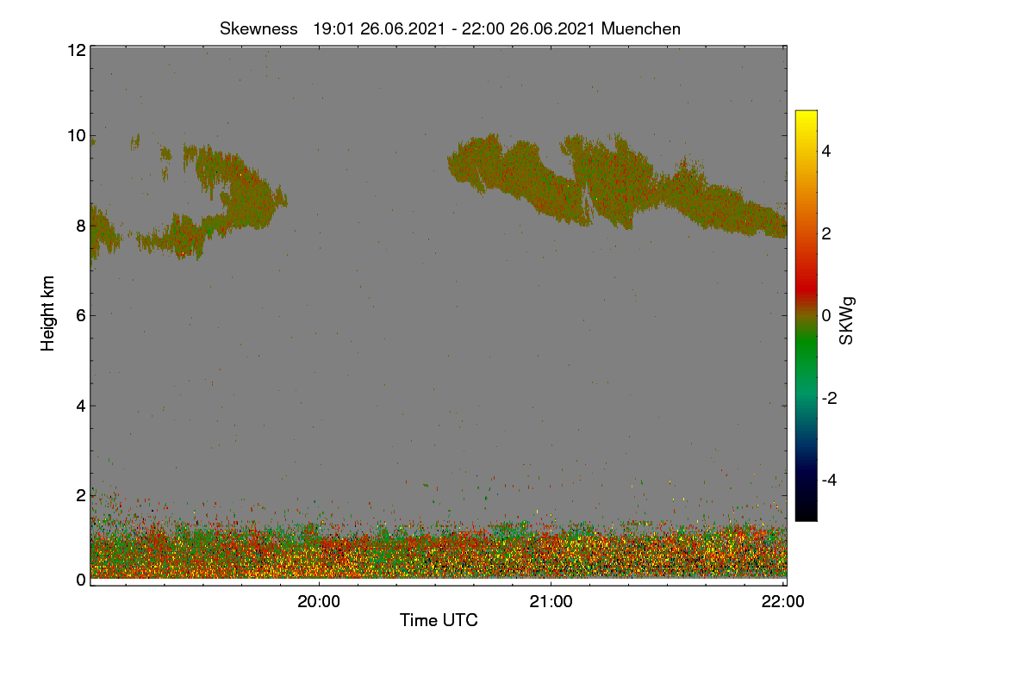Click the 'Time UTC' x-axis label
Viewport: 1034px width, 689px height.
tap(439, 619)
